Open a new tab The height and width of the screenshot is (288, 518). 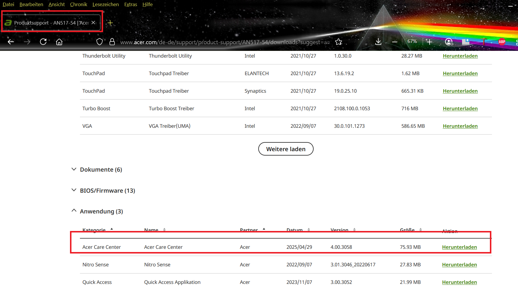point(110,23)
